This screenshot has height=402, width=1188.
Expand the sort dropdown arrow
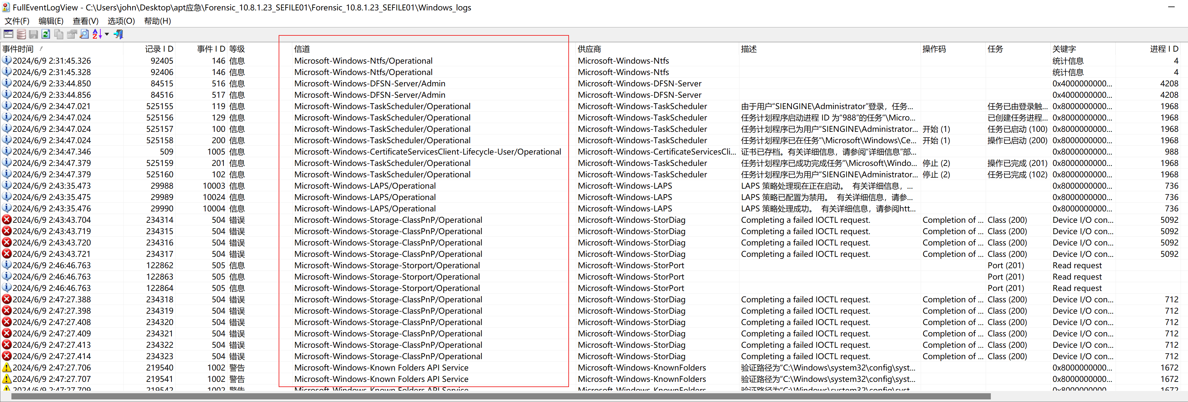107,34
